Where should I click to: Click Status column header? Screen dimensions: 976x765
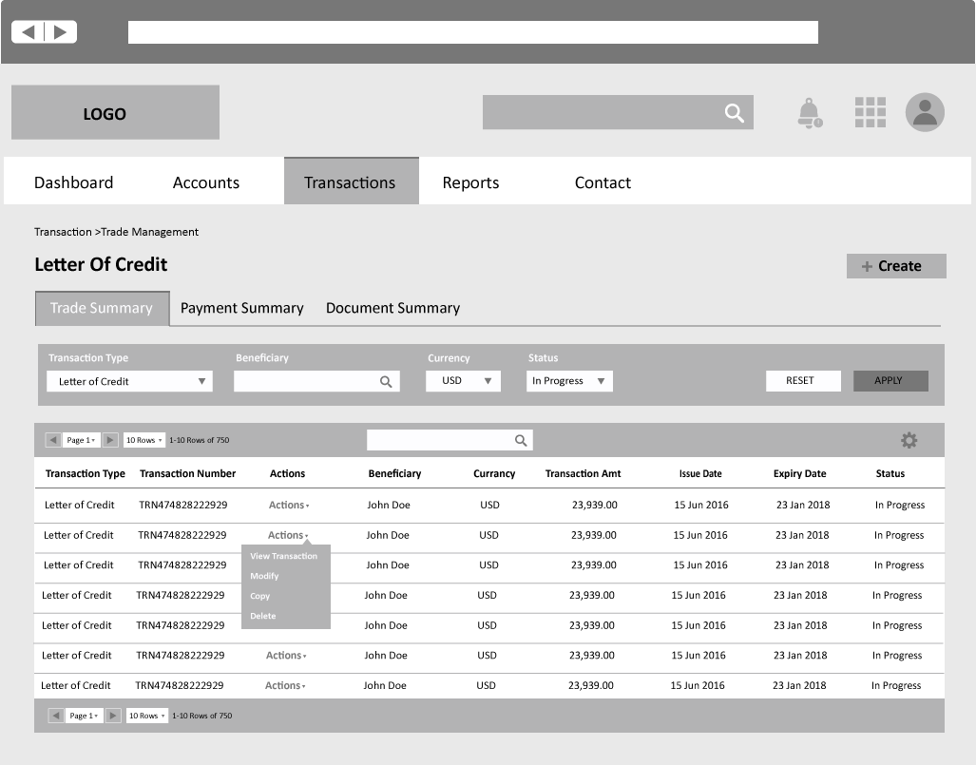pyautogui.click(x=890, y=473)
